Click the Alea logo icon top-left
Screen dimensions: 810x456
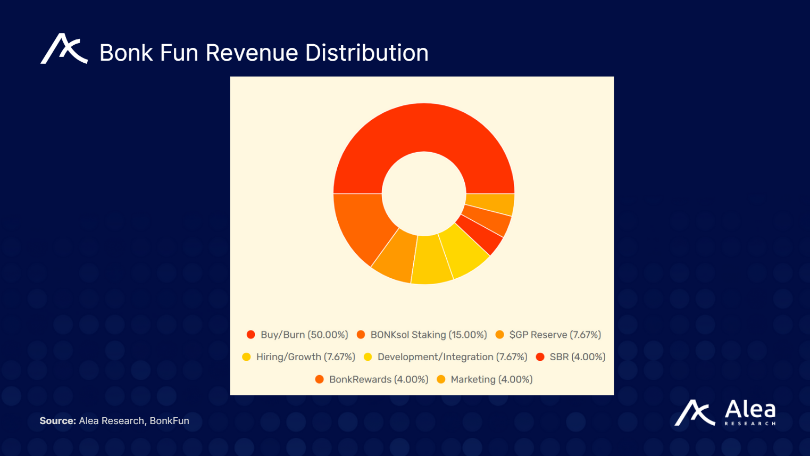[x=64, y=49]
